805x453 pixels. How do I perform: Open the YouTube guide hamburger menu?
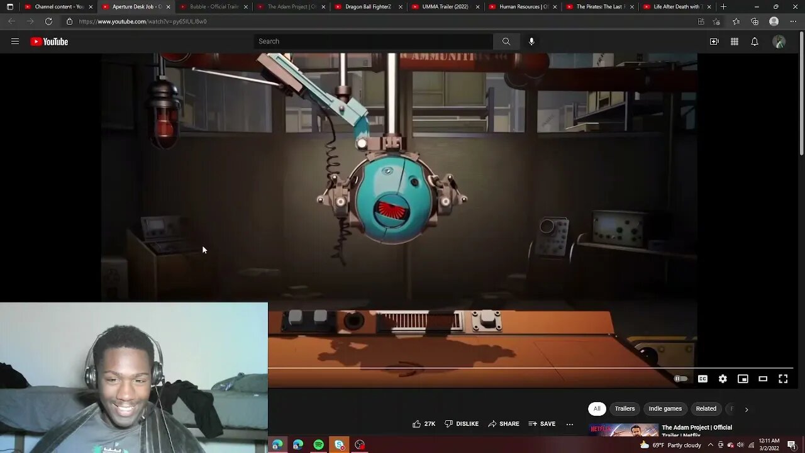click(x=15, y=42)
